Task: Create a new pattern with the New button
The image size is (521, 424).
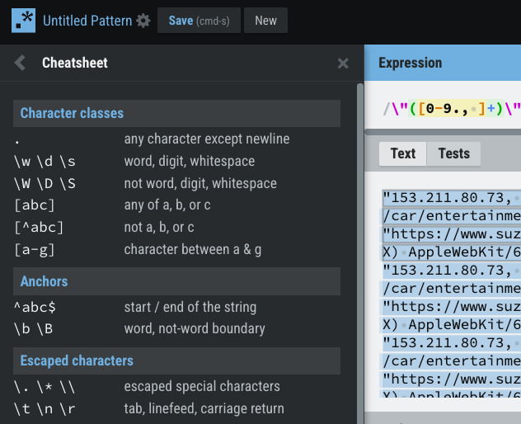Action: pyautogui.click(x=265, y=21)
